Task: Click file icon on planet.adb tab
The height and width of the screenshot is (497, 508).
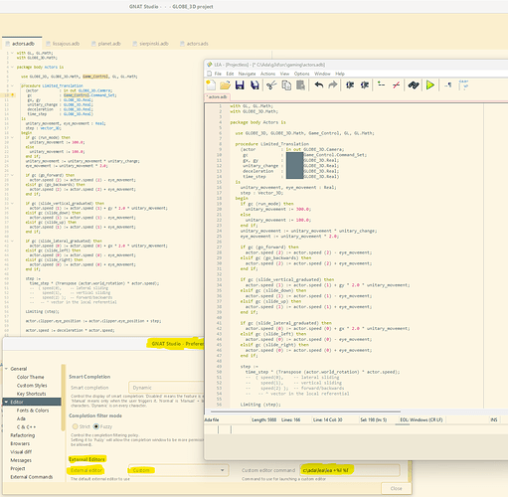Action: tap(93, 44)
